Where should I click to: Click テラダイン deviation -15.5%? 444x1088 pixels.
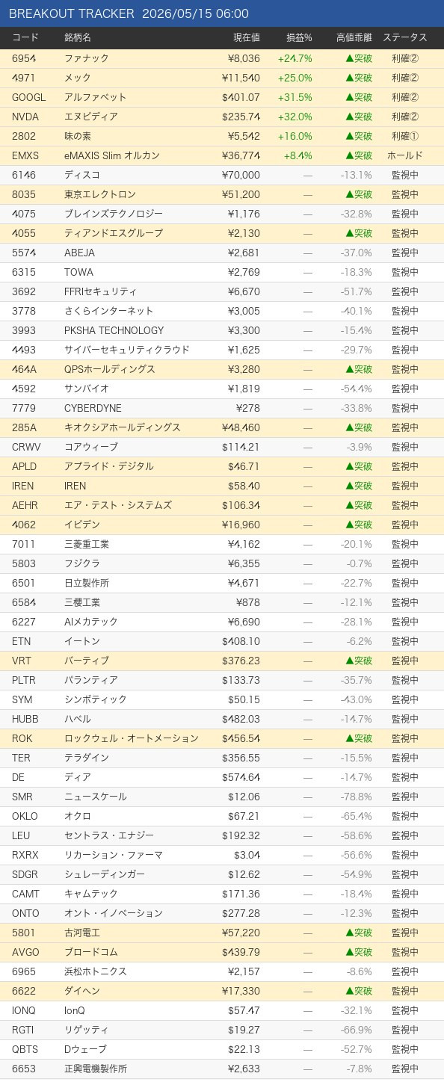click(356, 758)
